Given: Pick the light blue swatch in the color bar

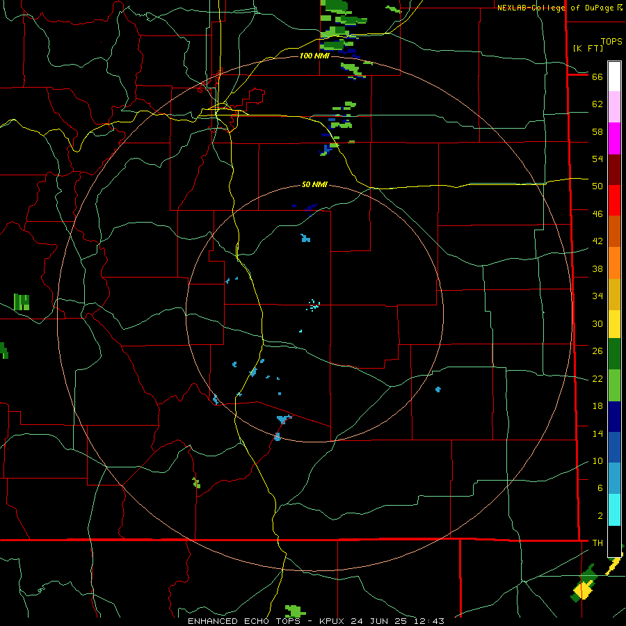Looking at the screenshot, I should [x=614, y=479].
